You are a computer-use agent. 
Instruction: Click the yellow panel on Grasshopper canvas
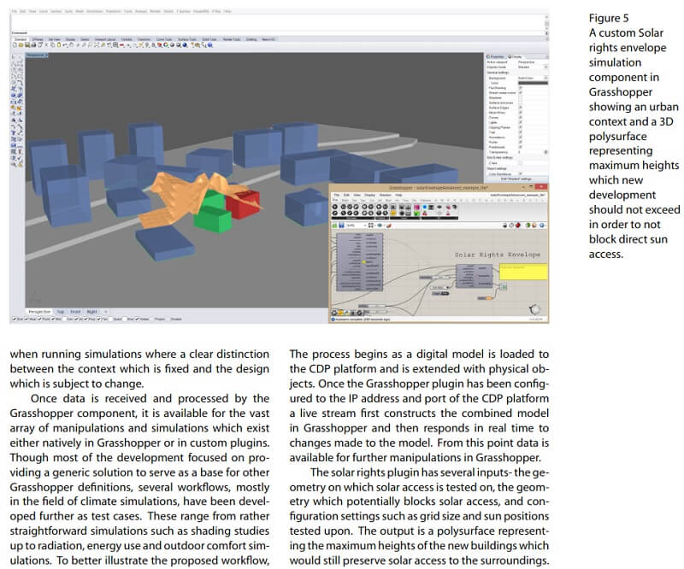[523, 270]
